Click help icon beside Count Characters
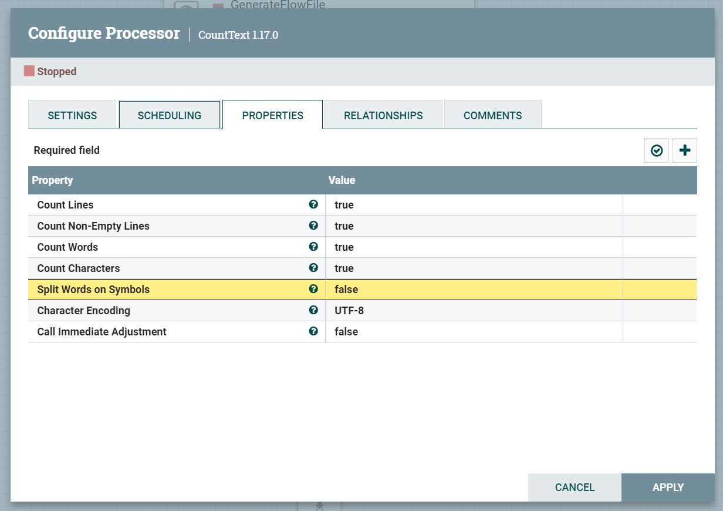Image resolution: width=723 pixels, height=511 pixels. 313,268
